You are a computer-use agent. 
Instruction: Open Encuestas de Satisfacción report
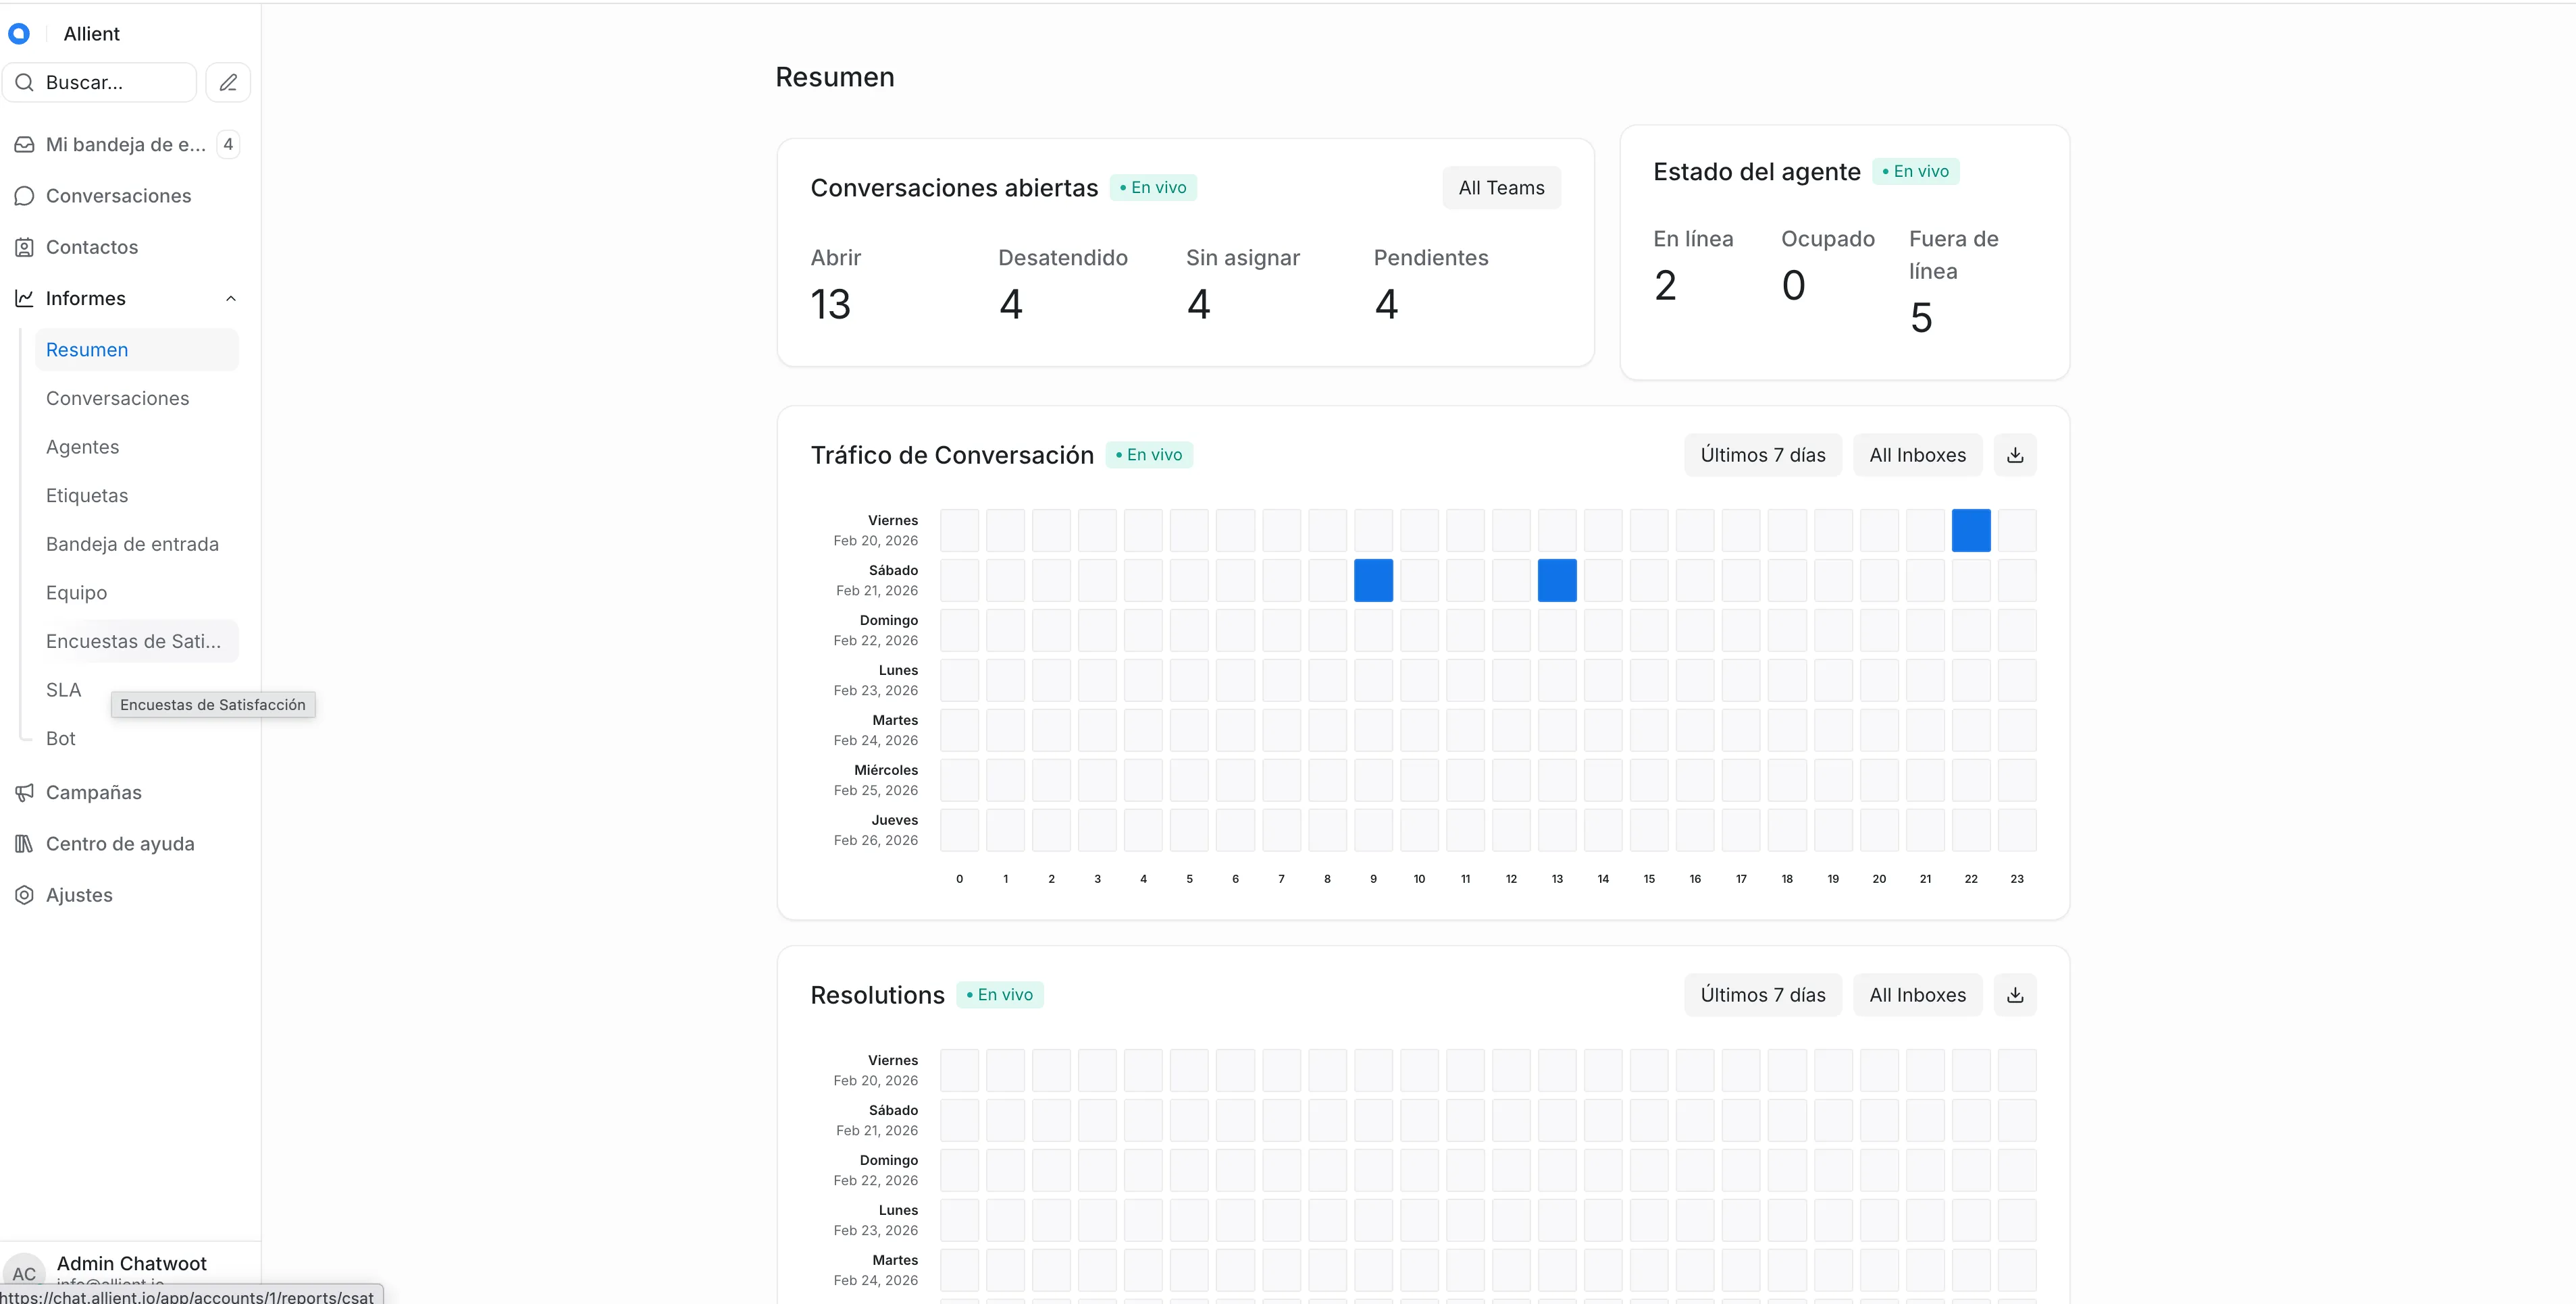(134, 641)
